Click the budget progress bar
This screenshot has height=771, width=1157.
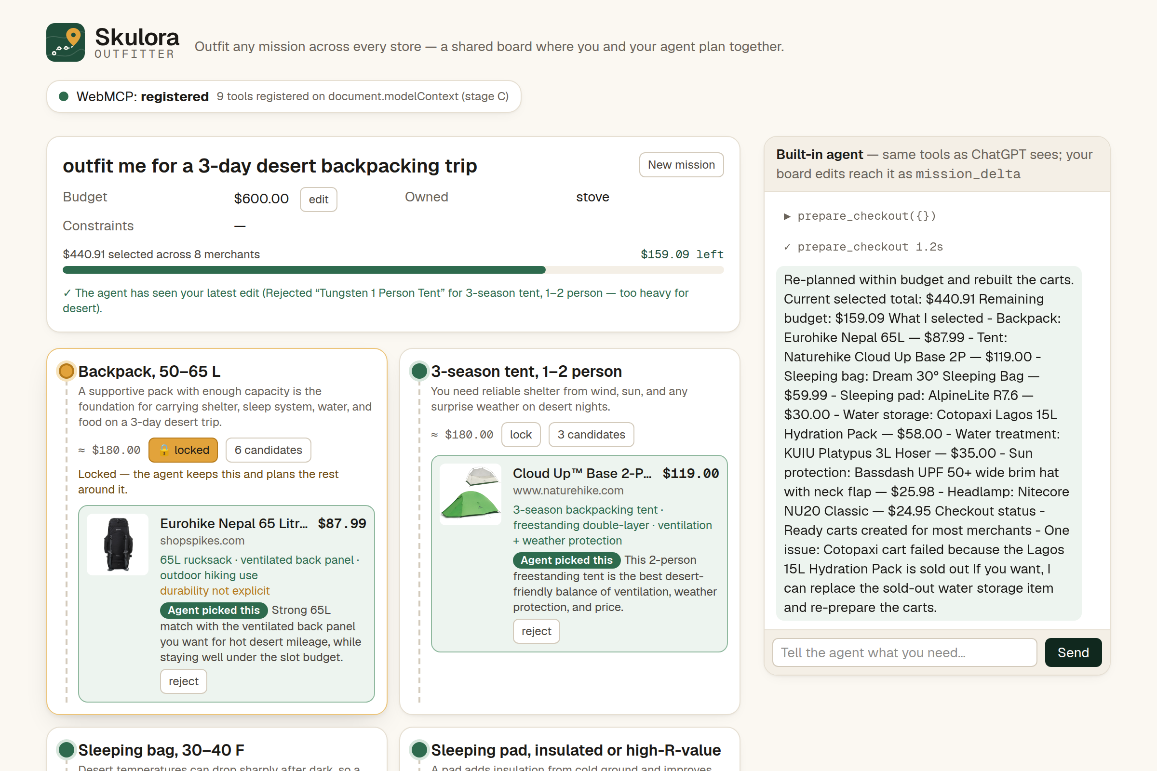pyautogui.click(x=393, y=270)
